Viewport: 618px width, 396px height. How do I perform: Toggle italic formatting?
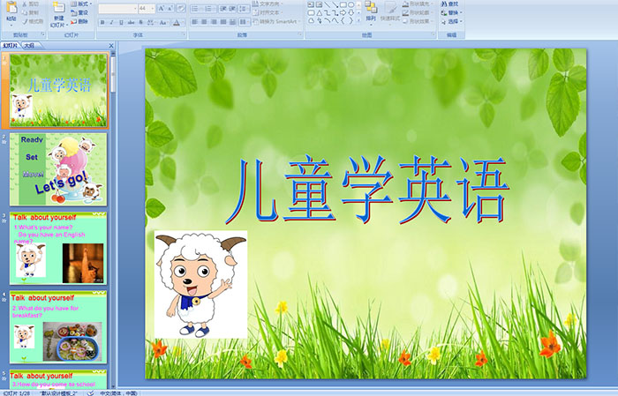(x=111, y=22)
